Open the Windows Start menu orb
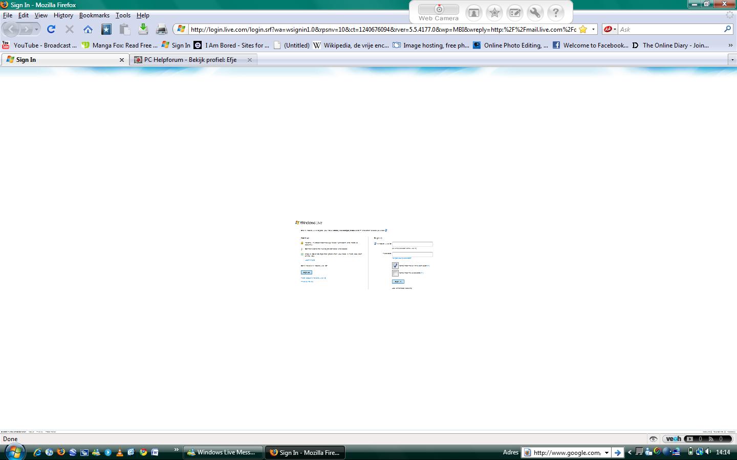 click(14, 452)
